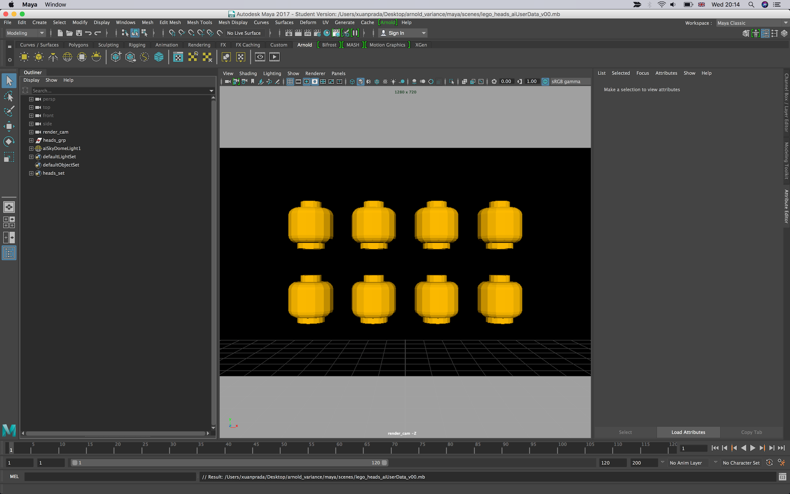Click the viewport exposure value field
Image resolution: width=790 pixels, height=494 pixels.
click(x=506, y=82)
